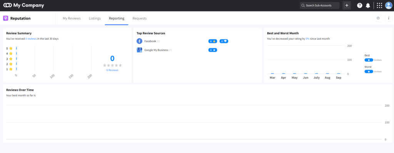Click the 5 star rating row star
This screenshot has width=394, height=153.
pyautogui.click(x=11, y=48)
